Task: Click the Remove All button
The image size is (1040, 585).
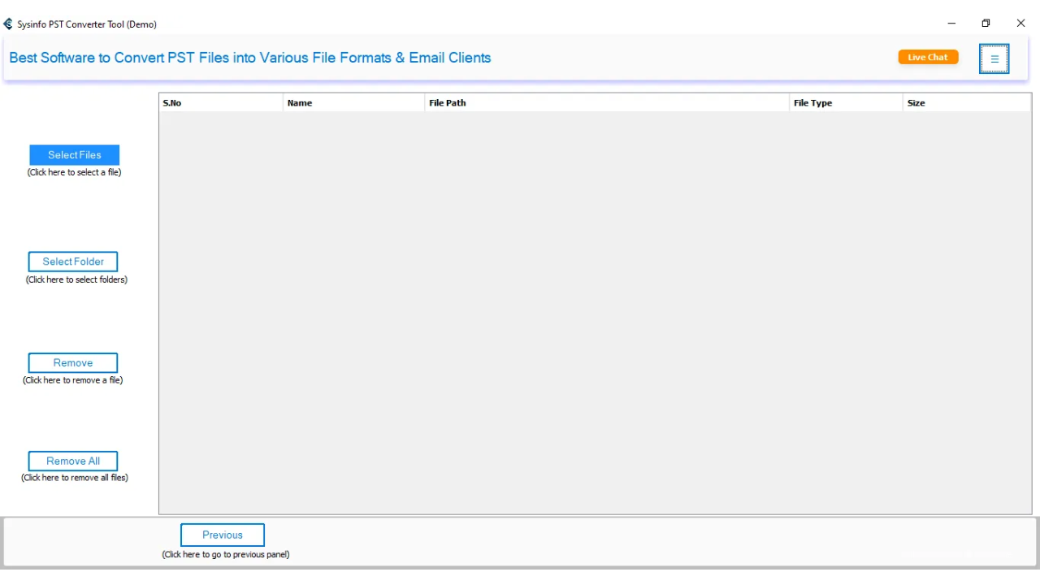Action: pyautogui.click(x=73, y=461)
